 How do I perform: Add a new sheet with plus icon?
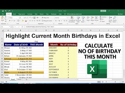click(x=27, y=79)
